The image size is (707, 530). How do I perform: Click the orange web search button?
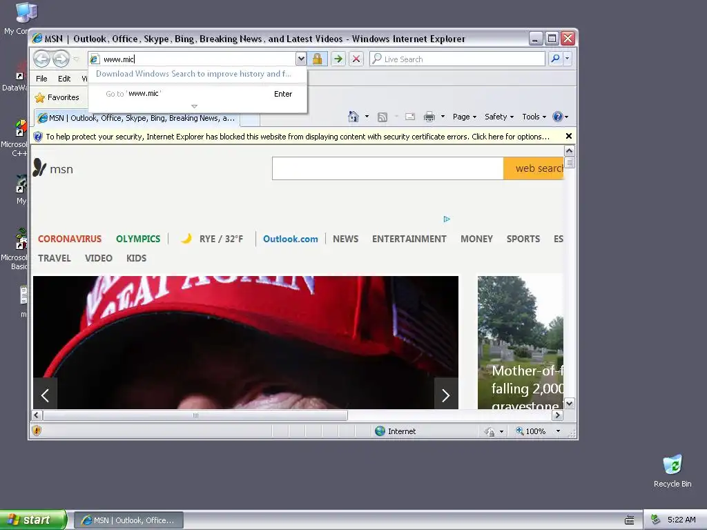click(x=534, y=168)
